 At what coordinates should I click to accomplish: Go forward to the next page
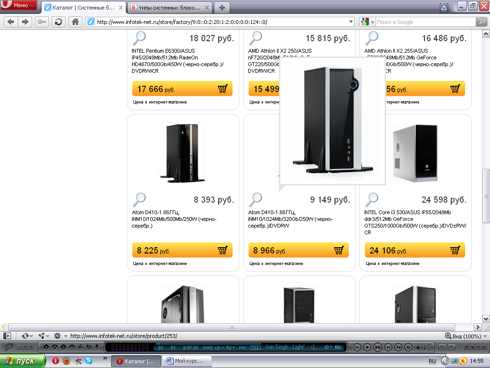click(x=25, y=22)
